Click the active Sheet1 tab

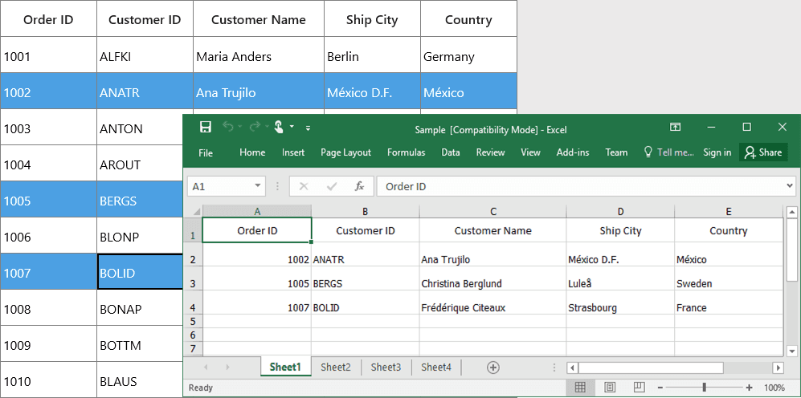pos(285,367)
